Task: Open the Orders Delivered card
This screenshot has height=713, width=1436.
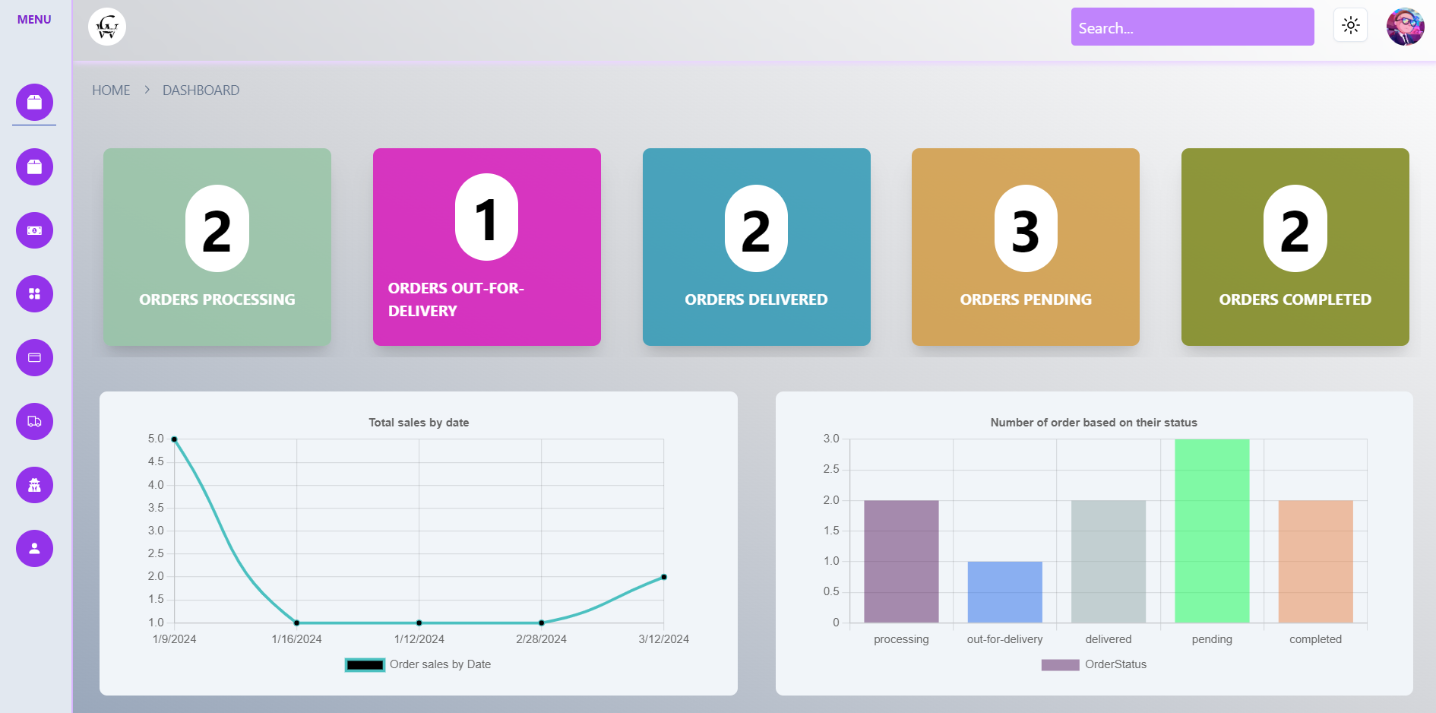Action: 757,247
